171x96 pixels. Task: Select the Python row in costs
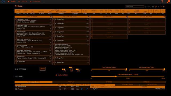128,89
